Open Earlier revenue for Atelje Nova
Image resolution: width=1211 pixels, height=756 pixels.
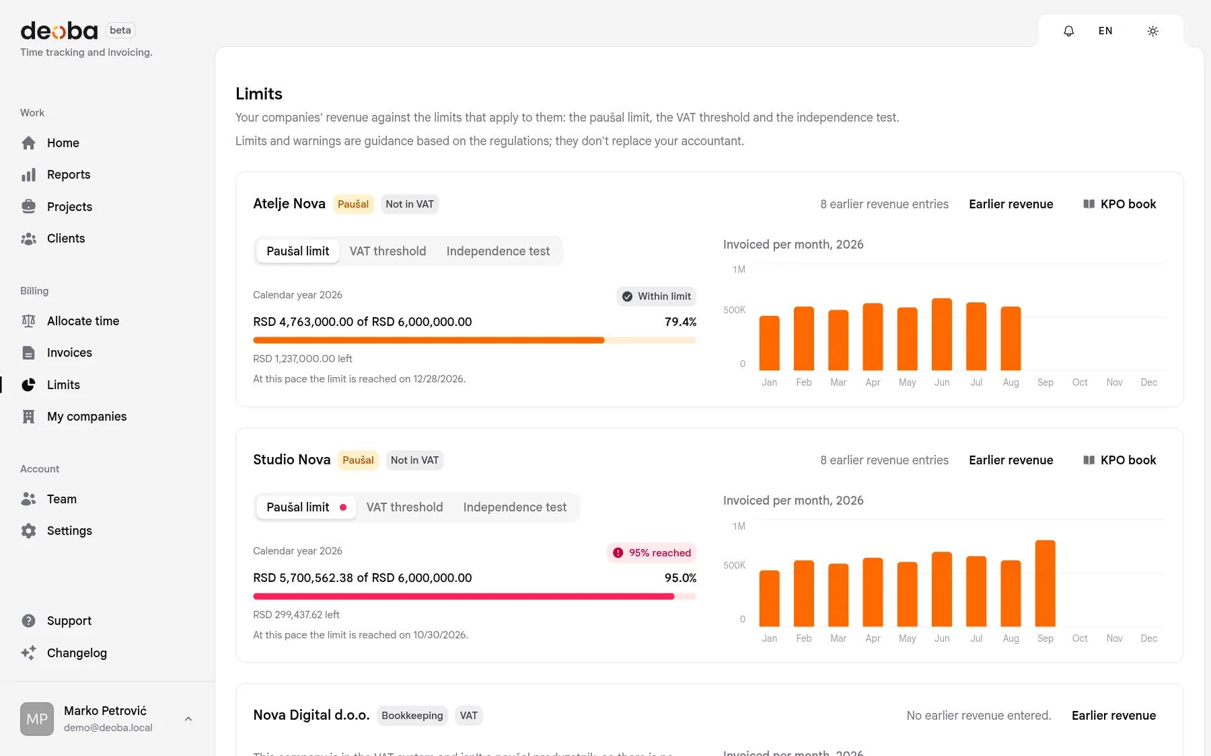click(x=1011, y=204)
